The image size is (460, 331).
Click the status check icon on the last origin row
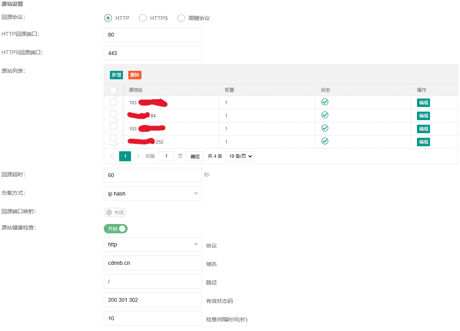click(x=325, y=141)
